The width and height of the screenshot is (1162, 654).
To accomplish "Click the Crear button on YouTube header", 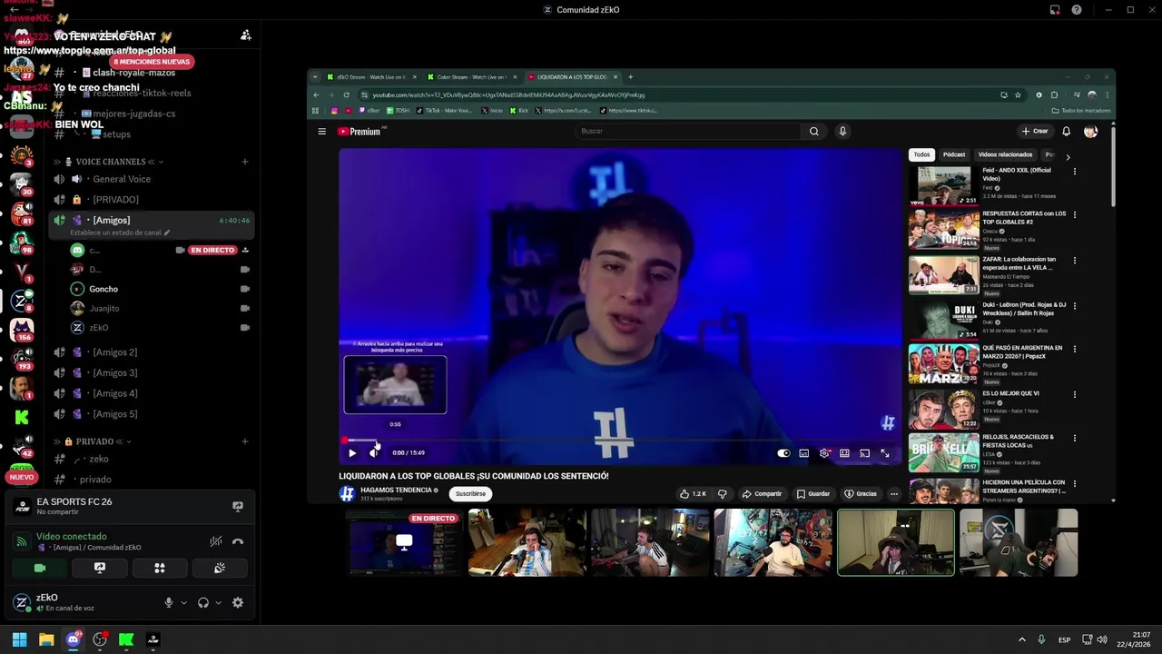I will coord(1034,131).
